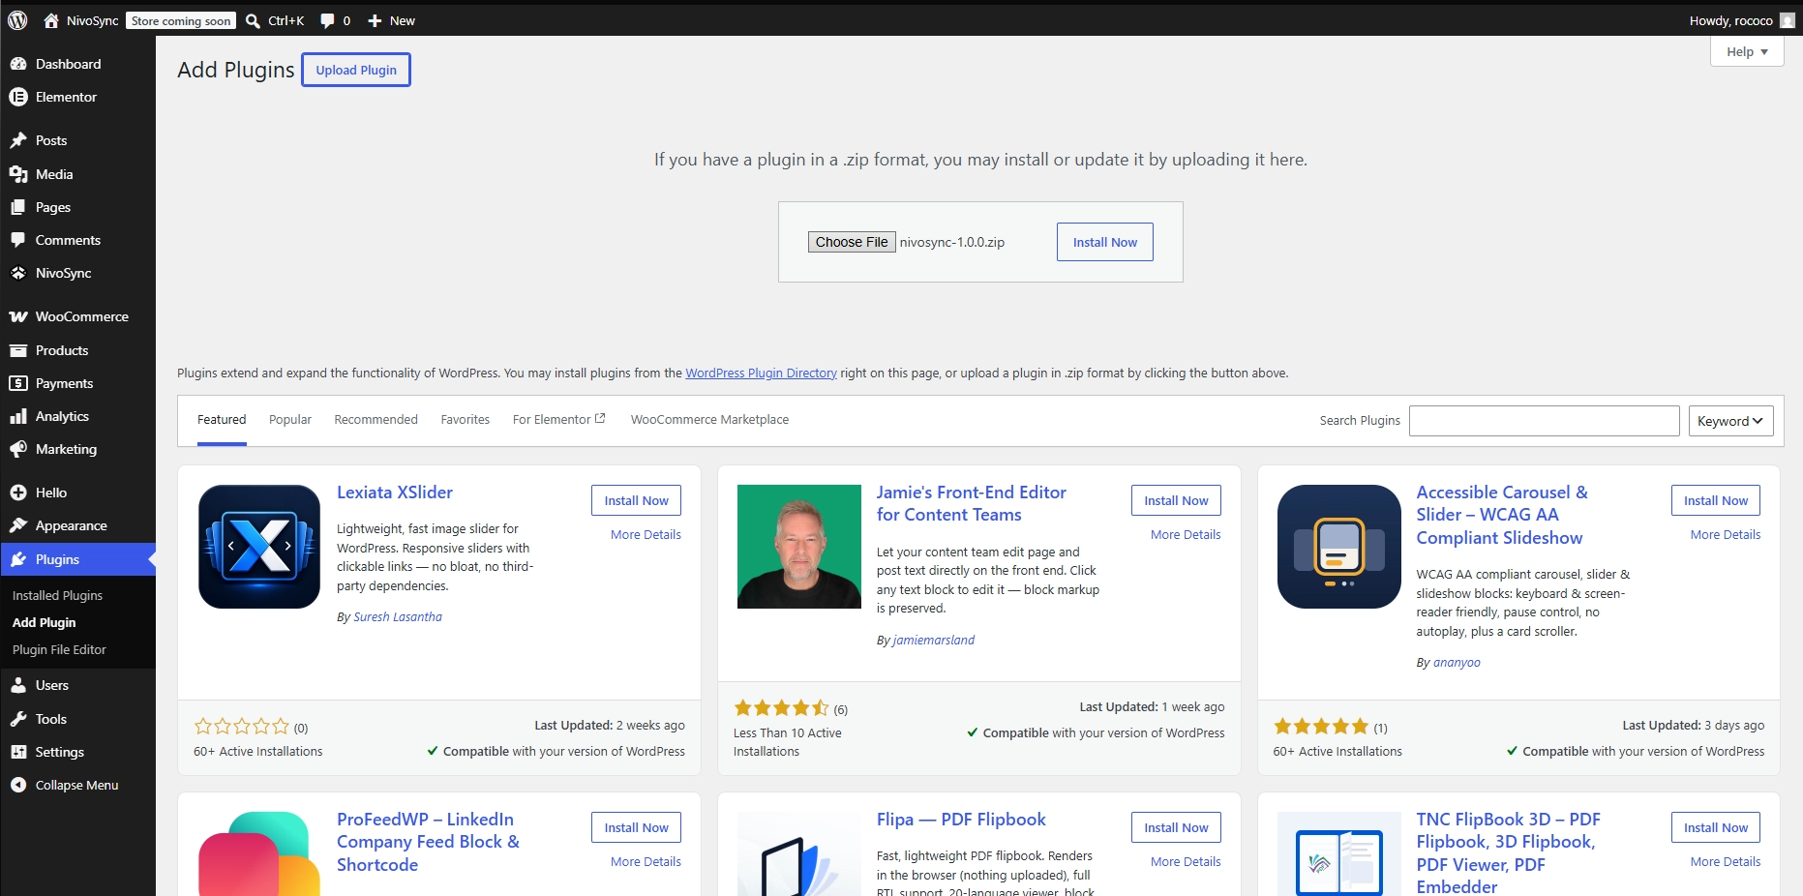Click the Elementor icon in sidebar

[x=18, y=97]
